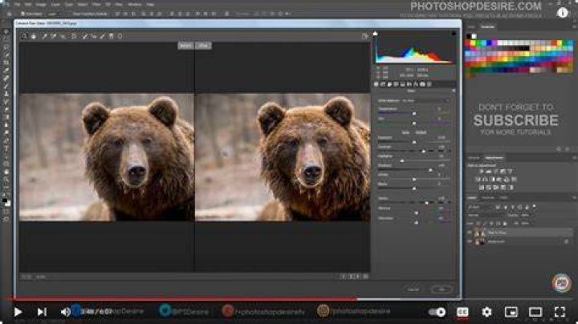Open YouTube player settings gear
The image size is (578, 324).
click(486, 312)
